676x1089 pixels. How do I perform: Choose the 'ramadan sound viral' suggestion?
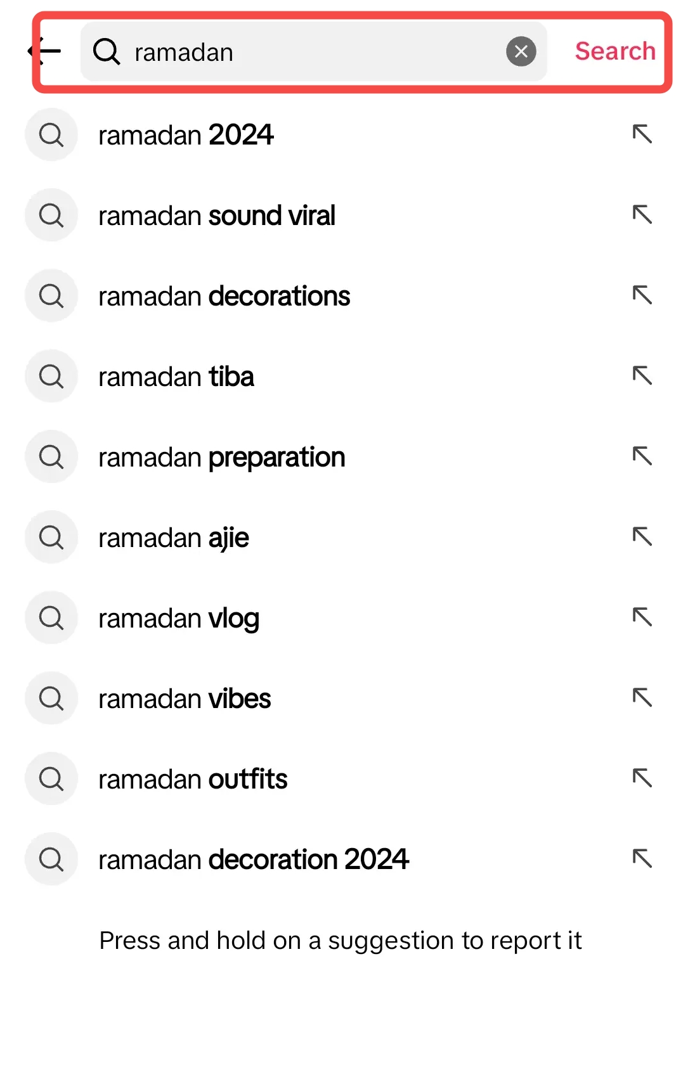point(216,216)
